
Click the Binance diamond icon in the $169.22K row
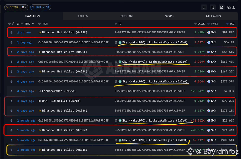coord(40,72)
